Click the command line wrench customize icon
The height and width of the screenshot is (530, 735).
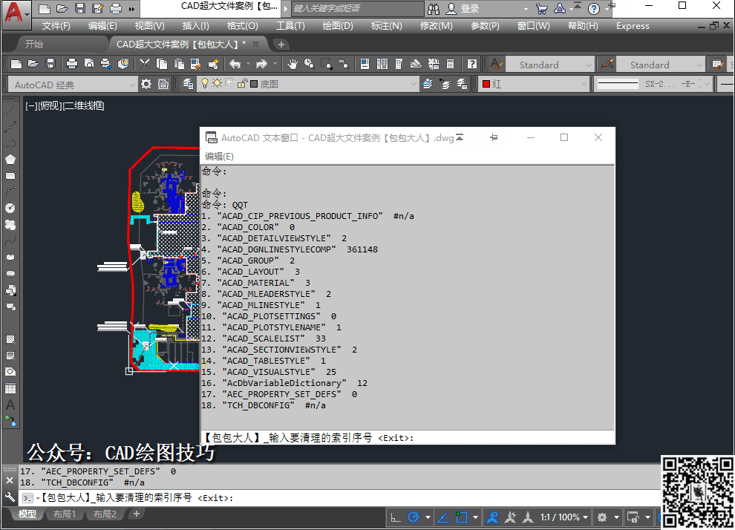pyautogui.click(x=10, y=497)
